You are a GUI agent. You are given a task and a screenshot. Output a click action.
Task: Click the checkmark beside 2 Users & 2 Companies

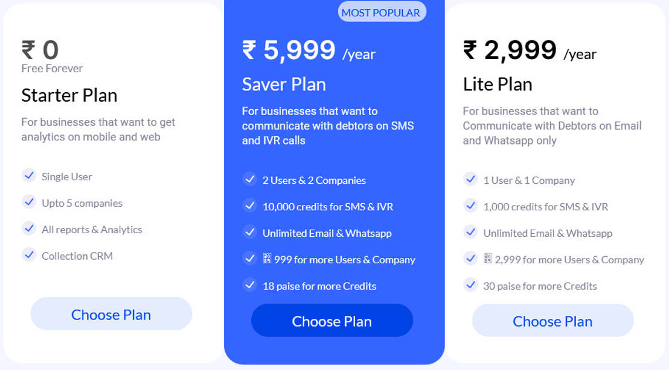click(249, 179)
